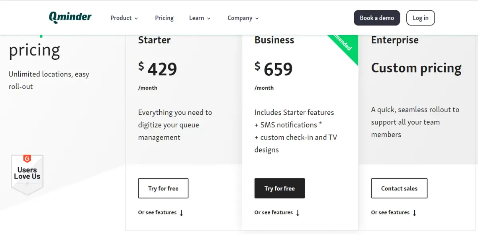Click the Custom pricing text
Viewport: 478px width, 239px height.
(416, 68)
